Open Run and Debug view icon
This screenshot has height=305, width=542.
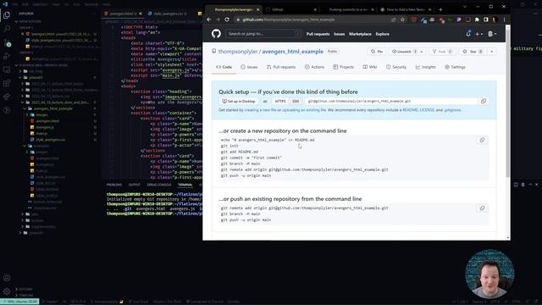pos(7,56)
